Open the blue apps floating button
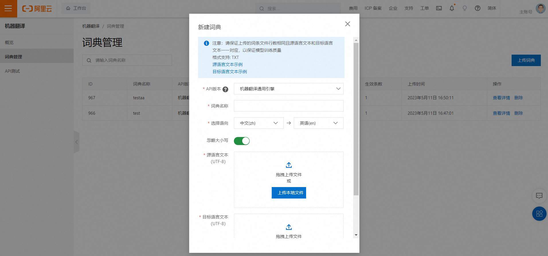 539,213
